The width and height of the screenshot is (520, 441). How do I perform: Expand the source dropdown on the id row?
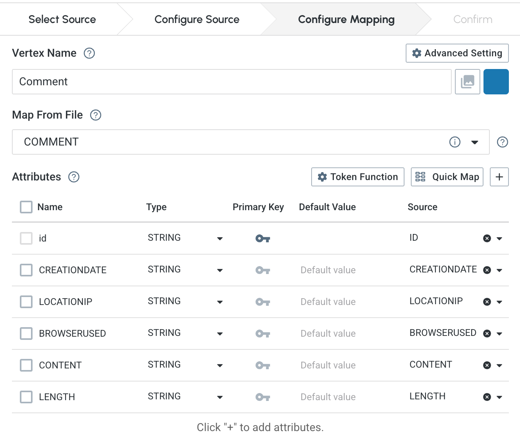tap(499, 238)
